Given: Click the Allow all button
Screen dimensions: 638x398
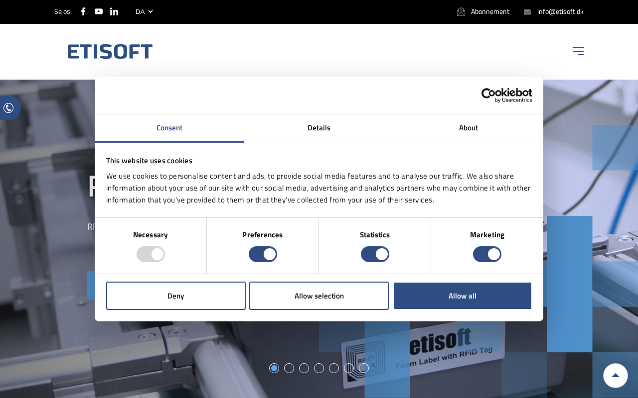Looking at the screenshot, I should (463, 296).
